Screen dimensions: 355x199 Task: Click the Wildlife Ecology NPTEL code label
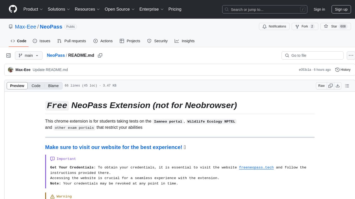pyautogui.click(x=211, y=121)
